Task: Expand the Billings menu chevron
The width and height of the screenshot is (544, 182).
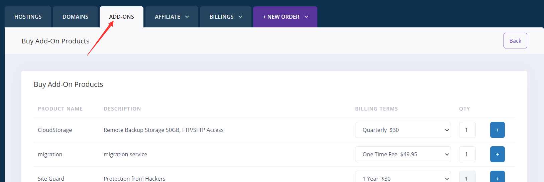Action: point(240,17)
